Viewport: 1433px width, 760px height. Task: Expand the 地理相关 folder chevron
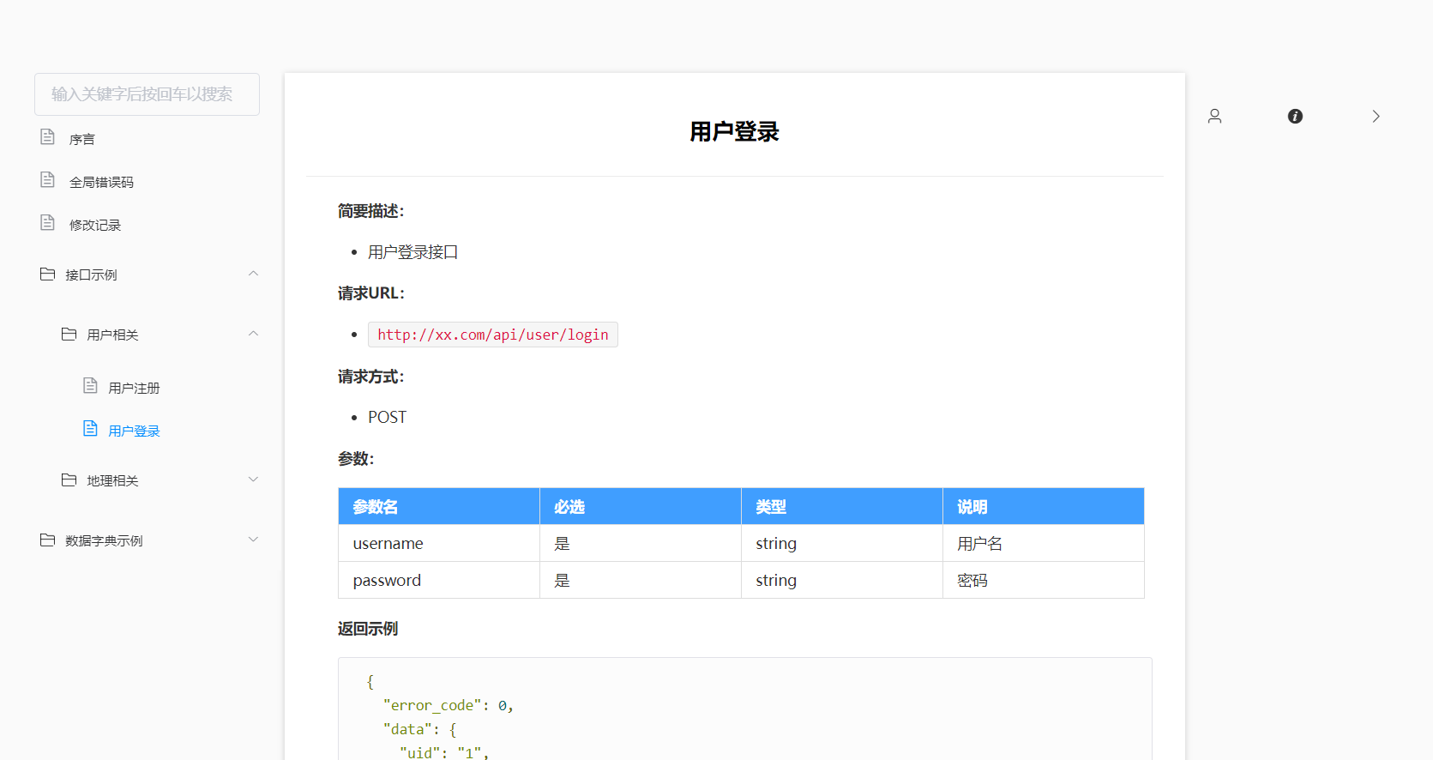tap(253, 480)
